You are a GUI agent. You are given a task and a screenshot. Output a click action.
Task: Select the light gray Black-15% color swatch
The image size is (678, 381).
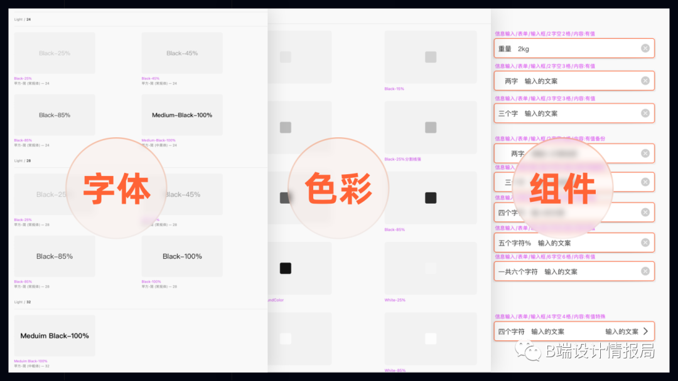pyautogui.click(x=431, y=57)
